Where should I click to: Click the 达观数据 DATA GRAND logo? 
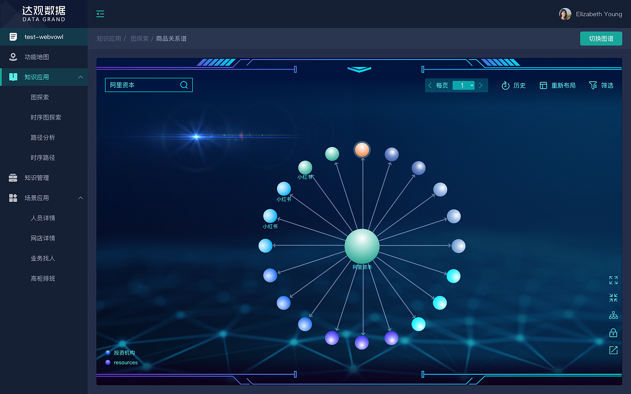point(44,14)
